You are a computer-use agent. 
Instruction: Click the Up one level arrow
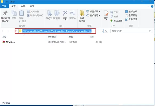point(16,31)
